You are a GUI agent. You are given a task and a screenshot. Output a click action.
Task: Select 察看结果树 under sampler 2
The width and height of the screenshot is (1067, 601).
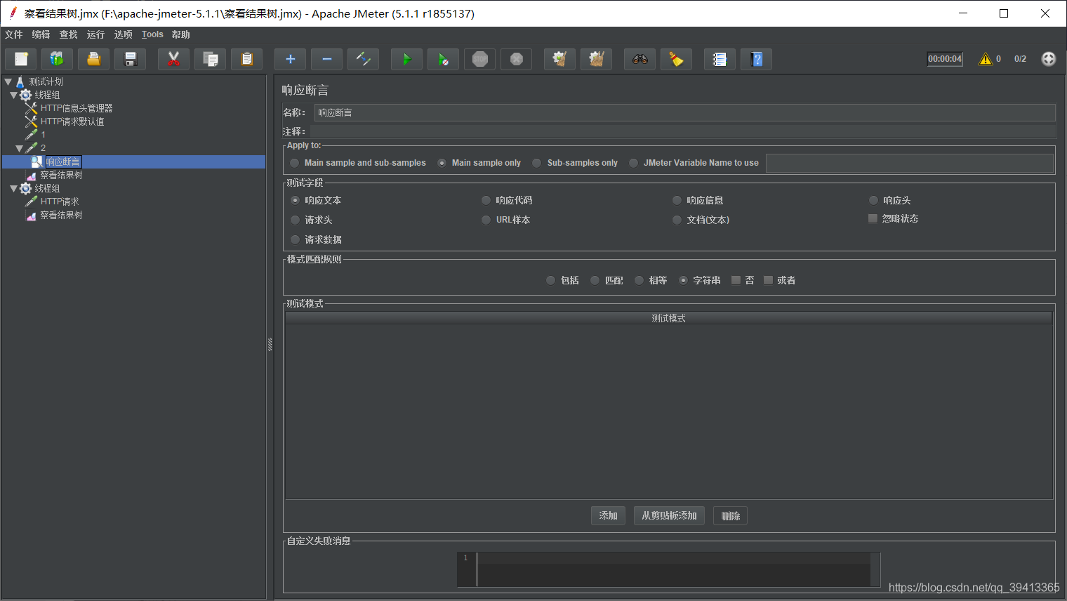61,175
